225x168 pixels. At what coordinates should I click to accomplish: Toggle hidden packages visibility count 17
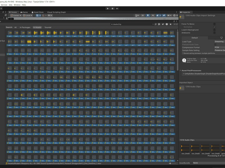175,24
